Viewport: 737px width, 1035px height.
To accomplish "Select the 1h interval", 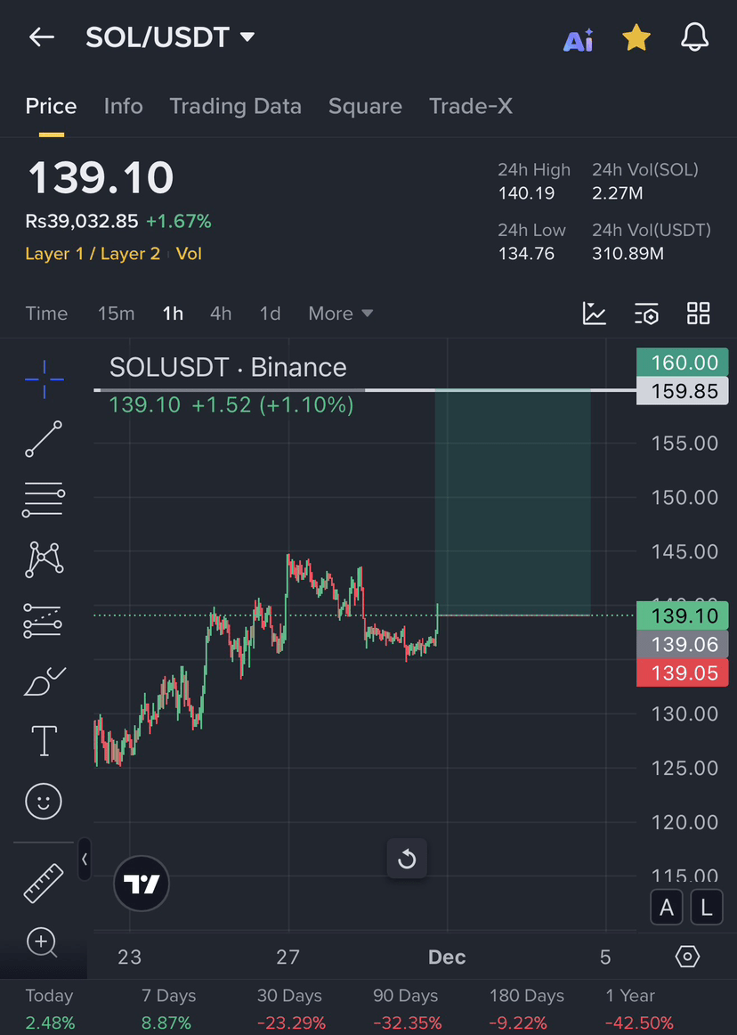I will click(173, 313).
